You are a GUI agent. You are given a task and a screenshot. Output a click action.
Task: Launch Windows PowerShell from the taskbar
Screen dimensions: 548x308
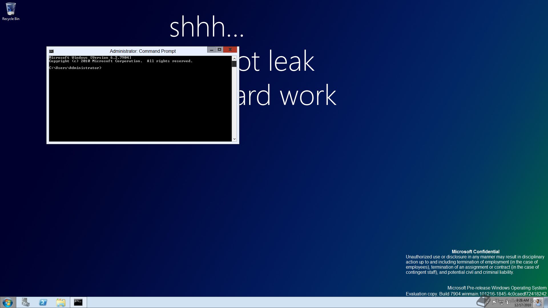click(x=43, y=302)
